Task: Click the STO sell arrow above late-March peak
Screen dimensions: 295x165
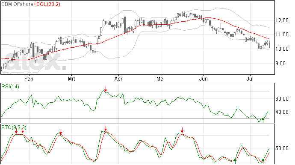Action: [x=106, y=128]
